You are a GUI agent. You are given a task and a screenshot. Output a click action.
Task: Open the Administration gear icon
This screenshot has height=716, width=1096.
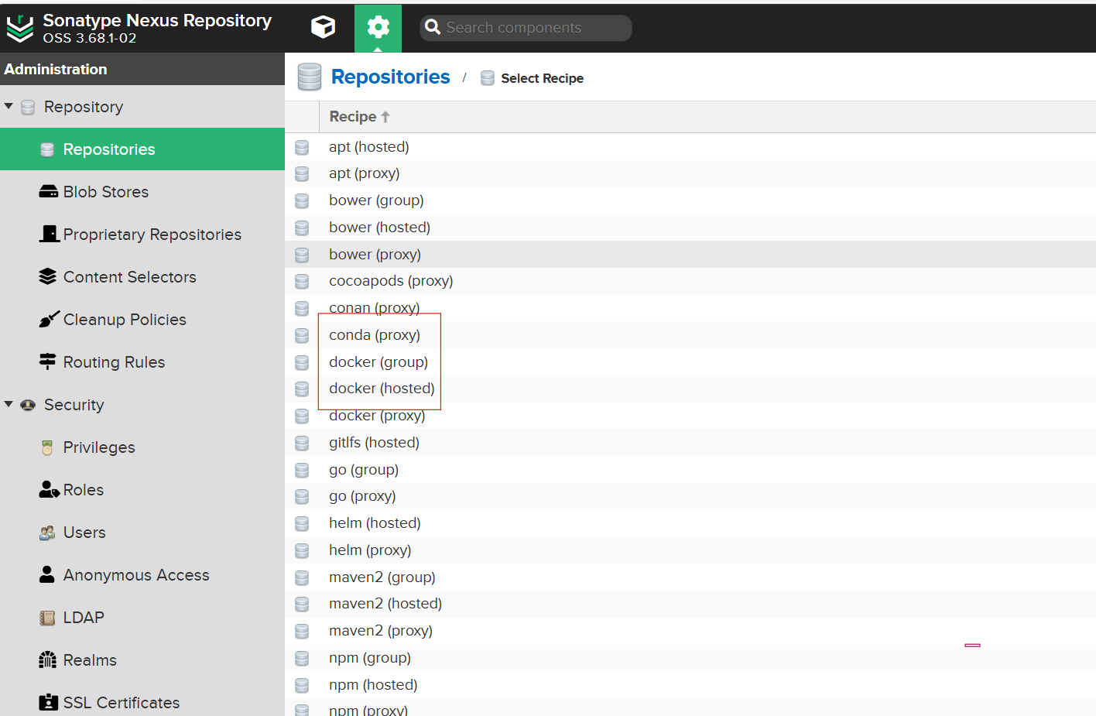378,28
